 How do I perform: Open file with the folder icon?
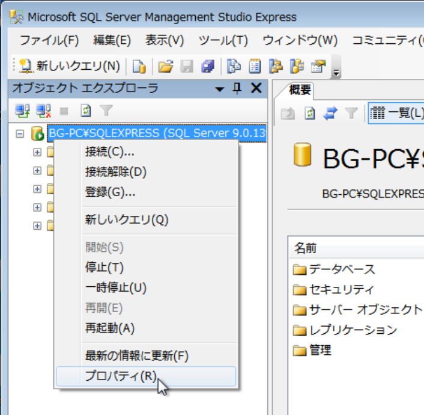coord(166,66)
